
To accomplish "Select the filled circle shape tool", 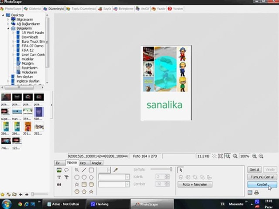I will [77, 191].
